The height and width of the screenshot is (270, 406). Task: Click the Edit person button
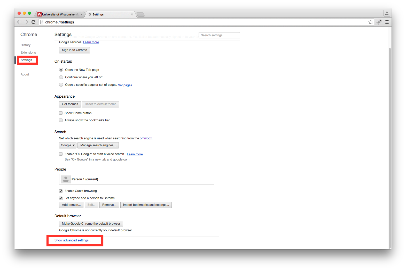pos(91,205)
